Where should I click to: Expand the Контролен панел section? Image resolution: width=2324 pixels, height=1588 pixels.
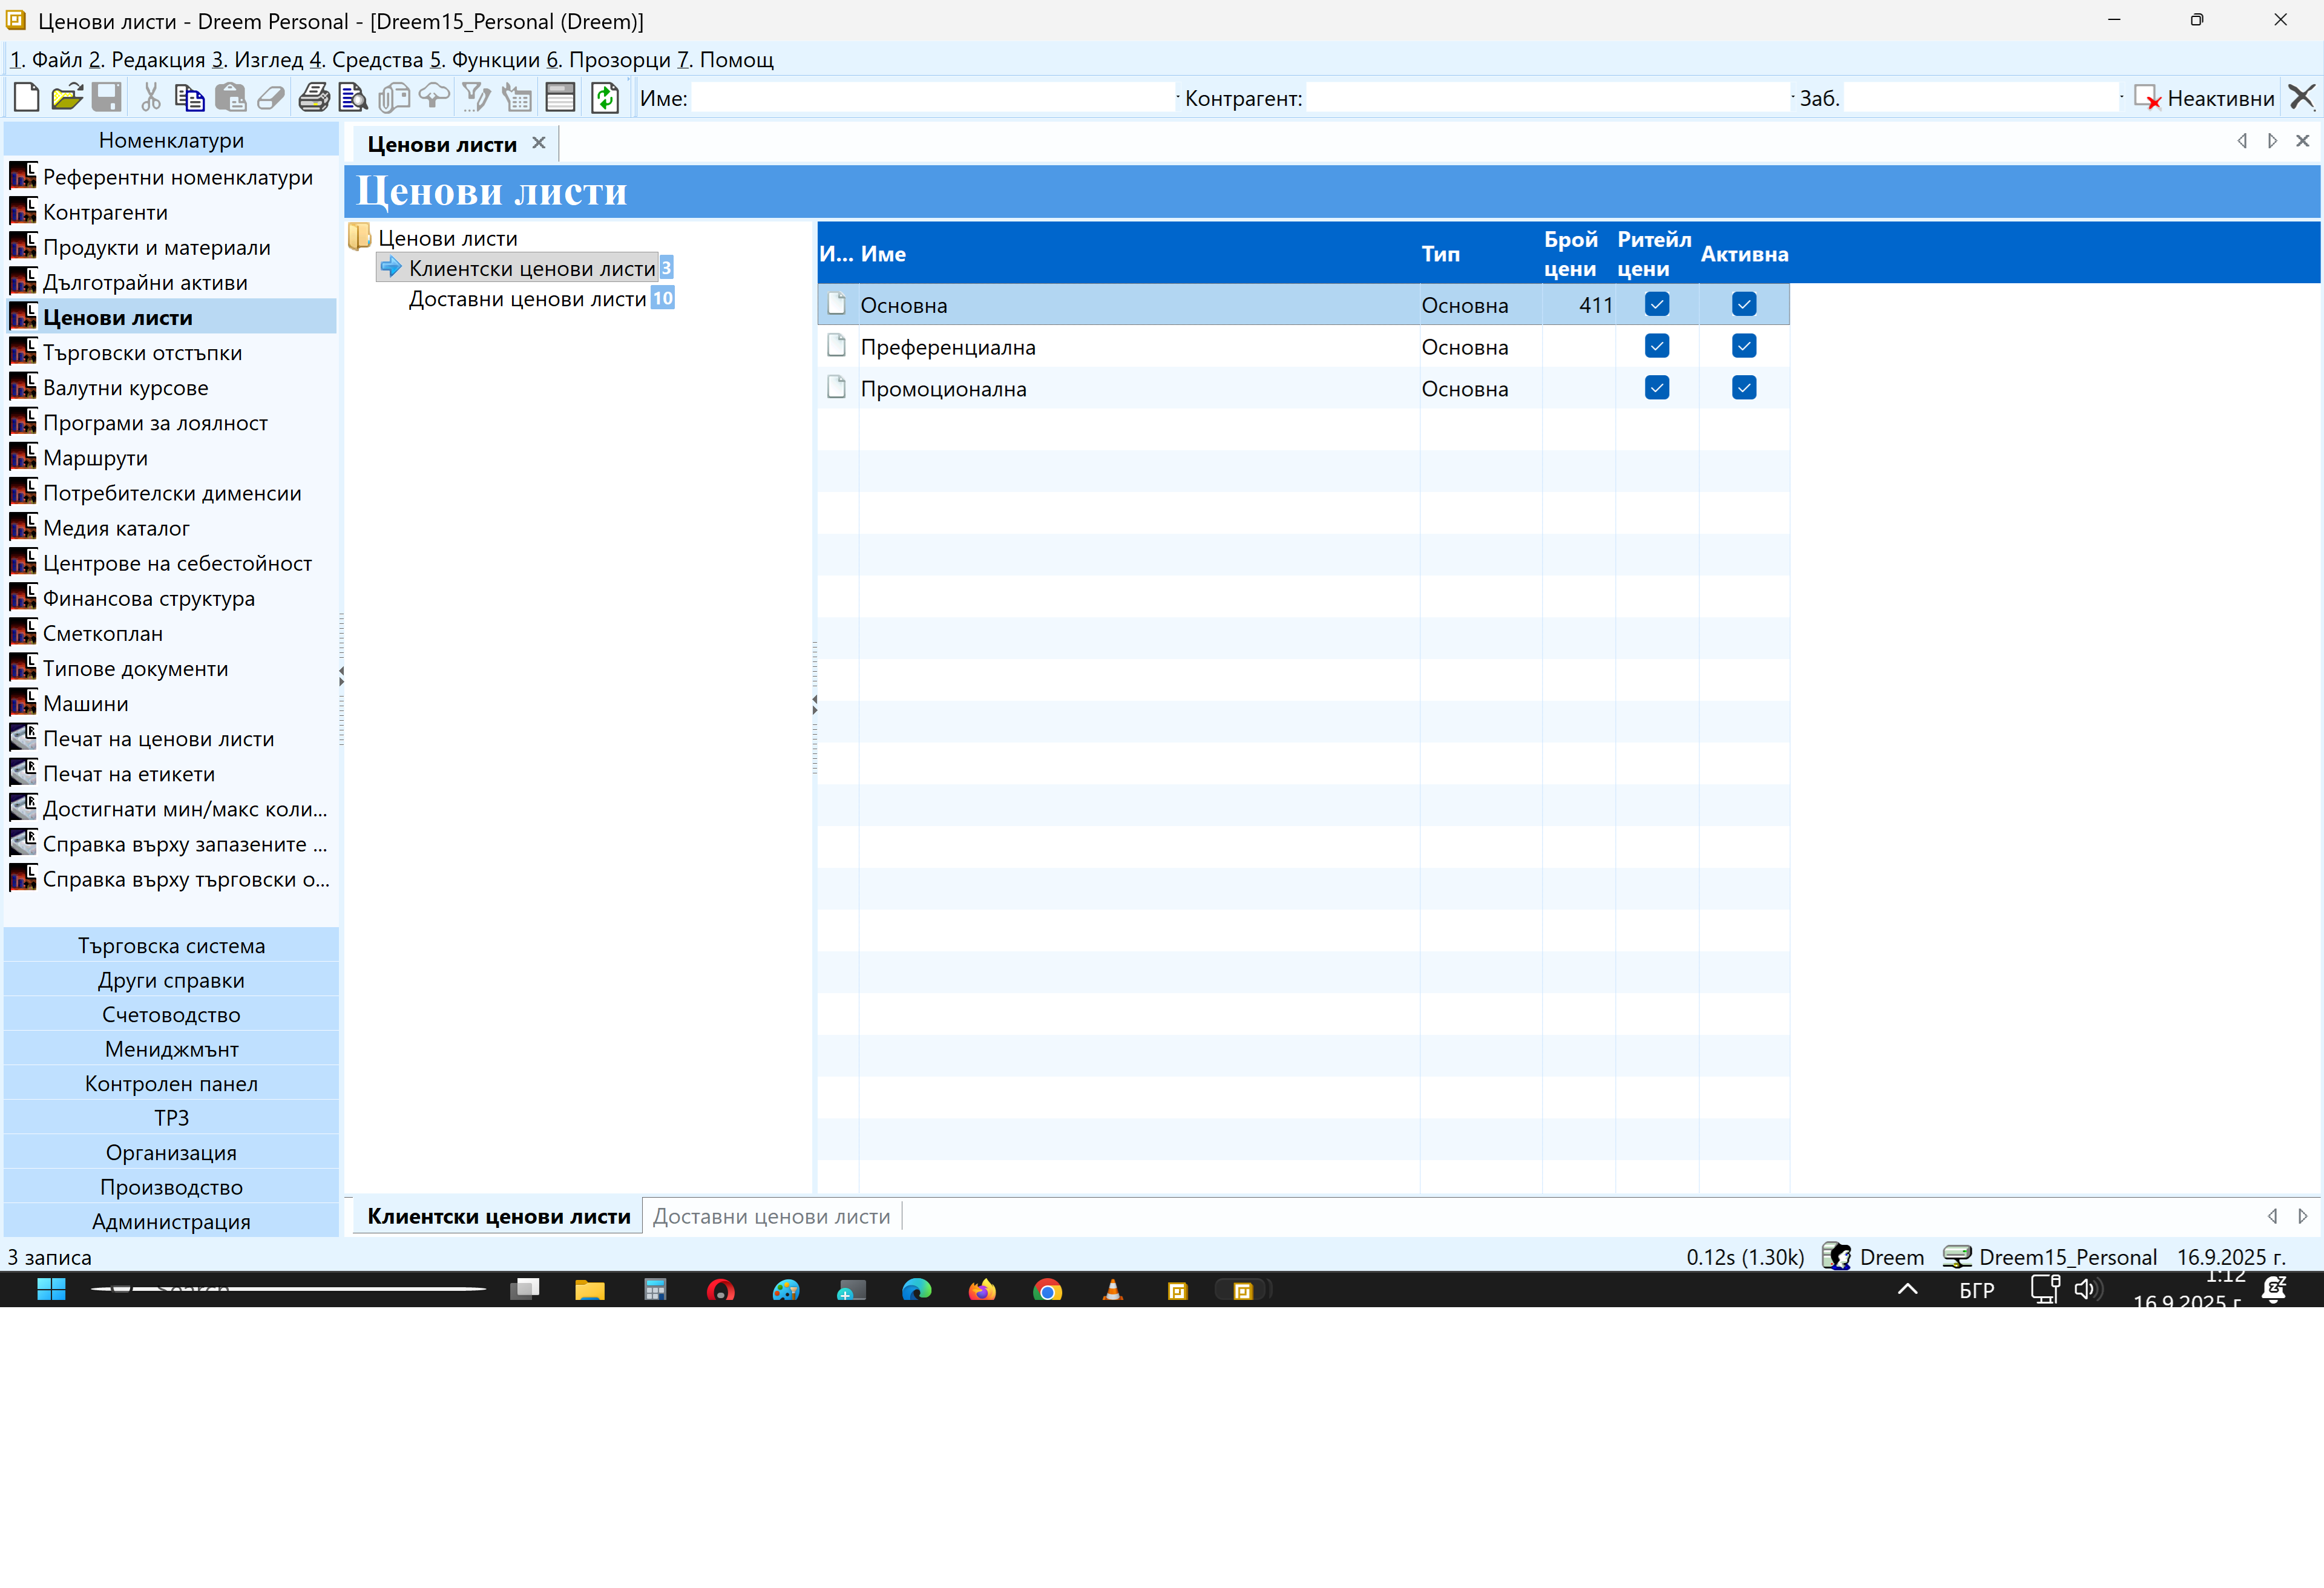[171, 1083]
